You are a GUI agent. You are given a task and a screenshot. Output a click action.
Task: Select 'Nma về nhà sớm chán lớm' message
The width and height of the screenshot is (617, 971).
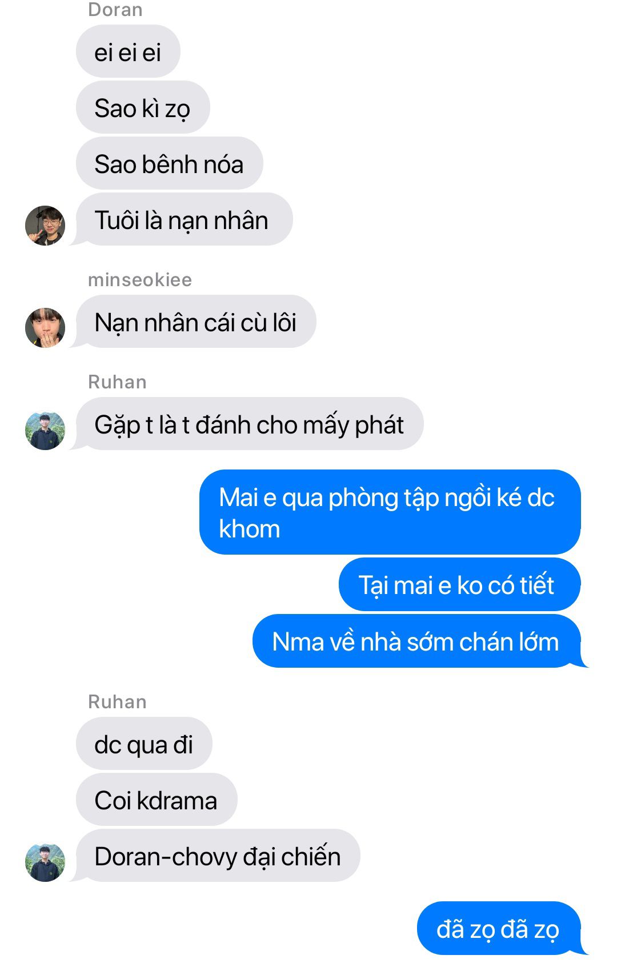click(x=419, y=641)
